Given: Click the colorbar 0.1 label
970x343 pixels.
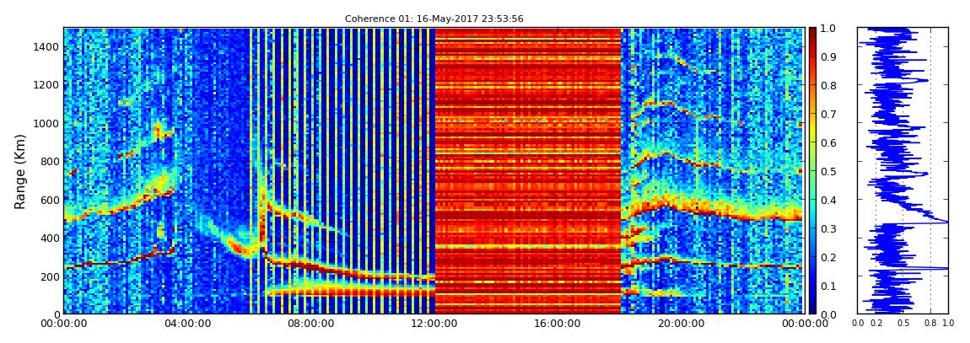Looking at the screenshot, I should [x=829, y=287].
